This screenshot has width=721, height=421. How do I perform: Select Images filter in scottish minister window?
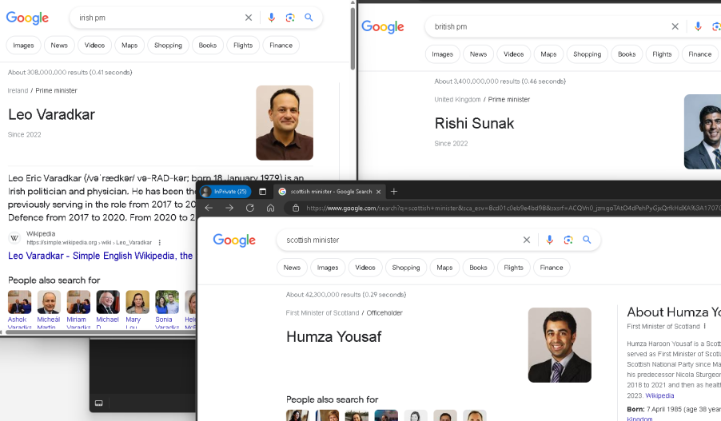pyautogui.click(x=328, y=268)
